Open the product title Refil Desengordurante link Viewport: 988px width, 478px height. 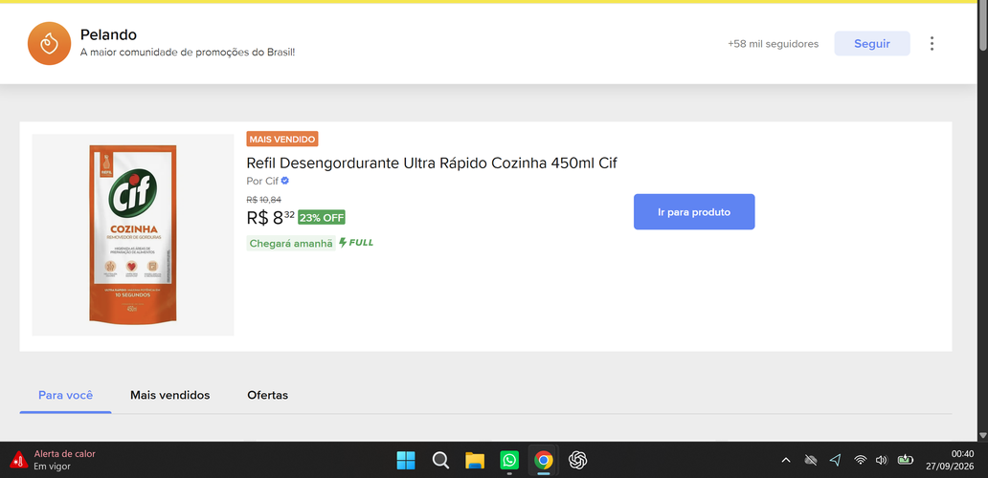432,163
